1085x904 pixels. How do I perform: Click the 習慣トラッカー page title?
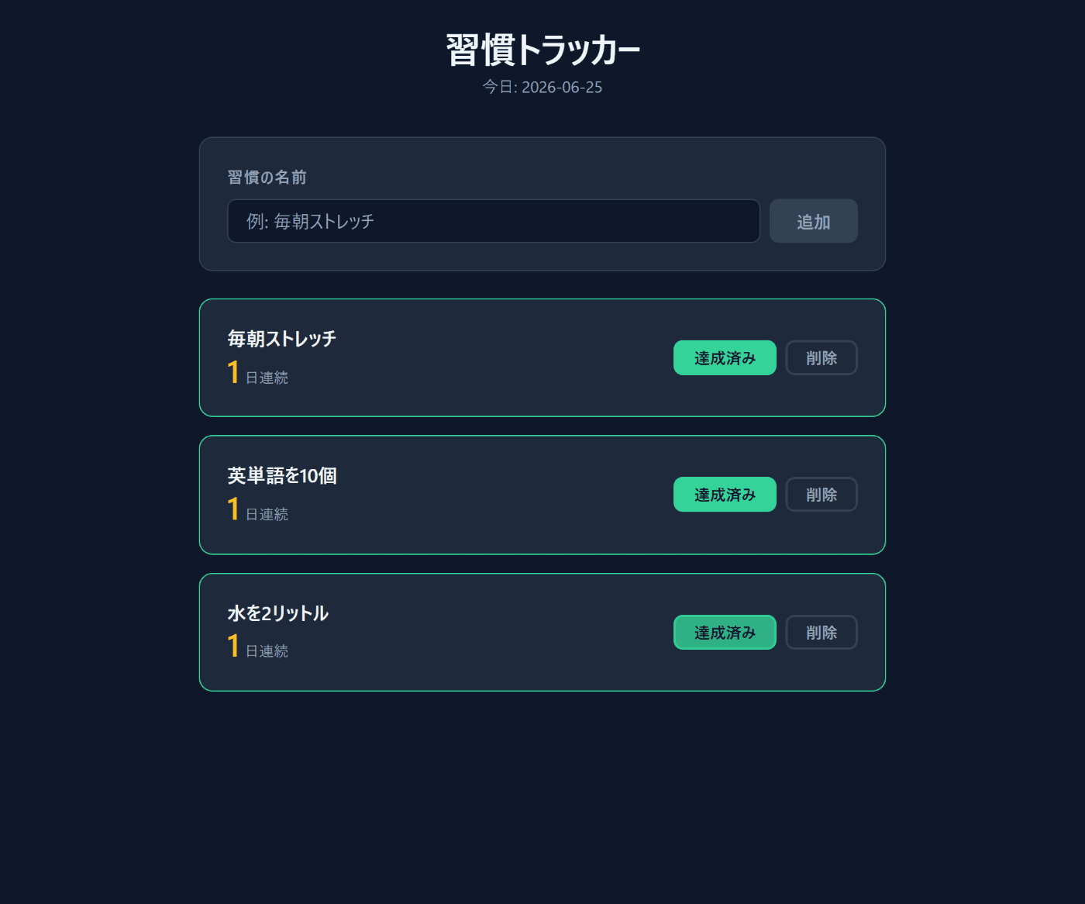click(542, 50)
